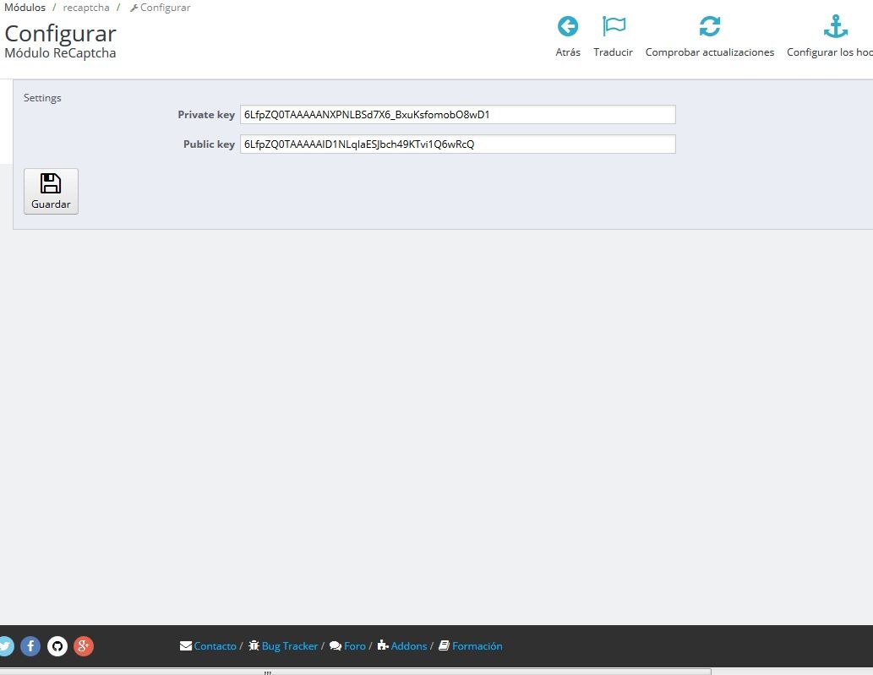The image size is (873, 675).
Task: Click the puzzle icon beside Addons
Action: pyautogui.click(x=383, y=645)
